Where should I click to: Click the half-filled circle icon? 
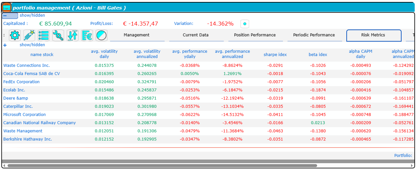pos(102,35)
